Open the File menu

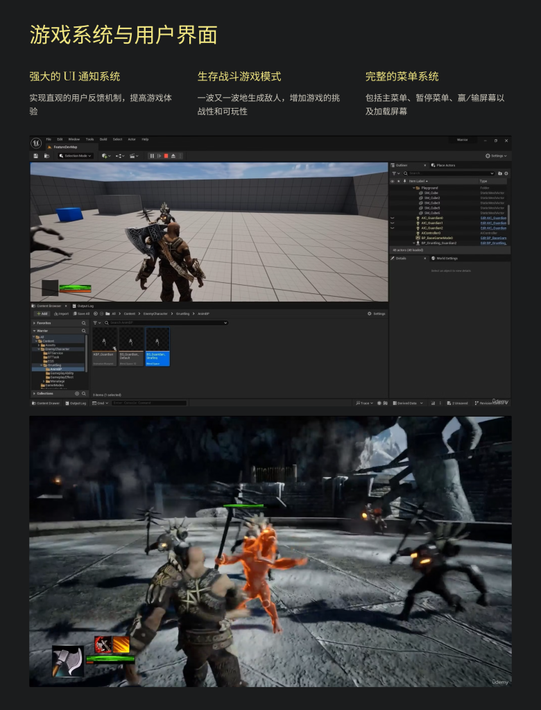point(49,139)
